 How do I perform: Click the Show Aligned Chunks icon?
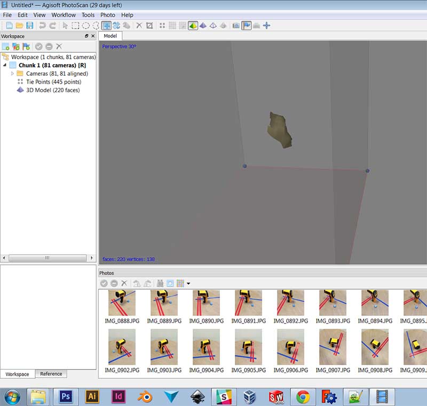coord(256,26)
